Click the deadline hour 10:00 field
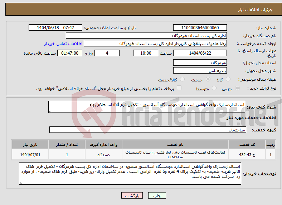This screenshot has height=205, width=282. tap(146, 53)
